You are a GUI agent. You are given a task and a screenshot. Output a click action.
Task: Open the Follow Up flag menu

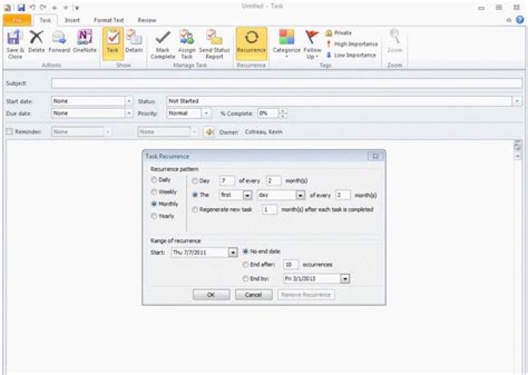pyautogui.click(x=312, y=45)
